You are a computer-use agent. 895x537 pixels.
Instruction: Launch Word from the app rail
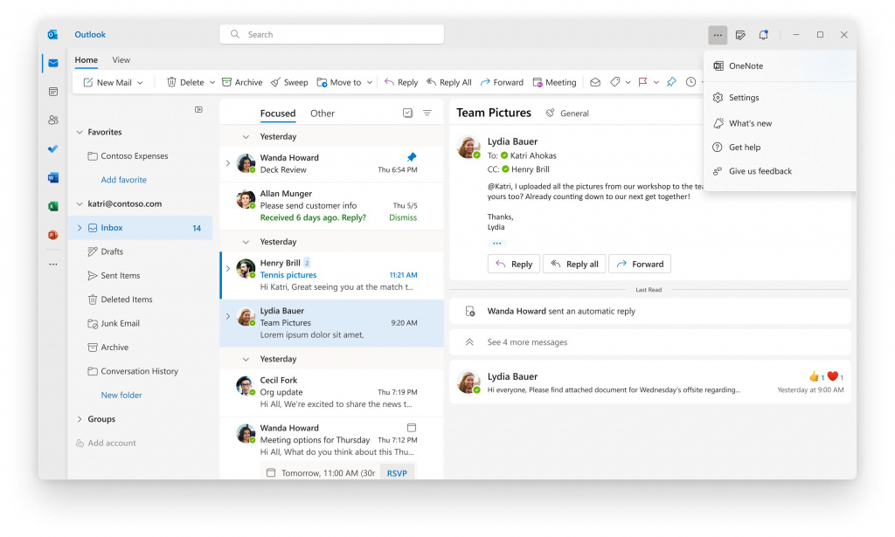[x=53, y=178]
